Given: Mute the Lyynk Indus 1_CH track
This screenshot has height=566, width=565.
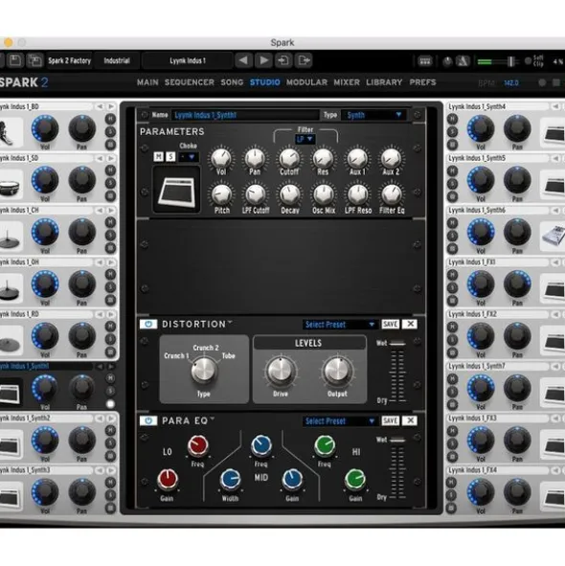Looking at the screenshot, I should (x=110, y=222).
